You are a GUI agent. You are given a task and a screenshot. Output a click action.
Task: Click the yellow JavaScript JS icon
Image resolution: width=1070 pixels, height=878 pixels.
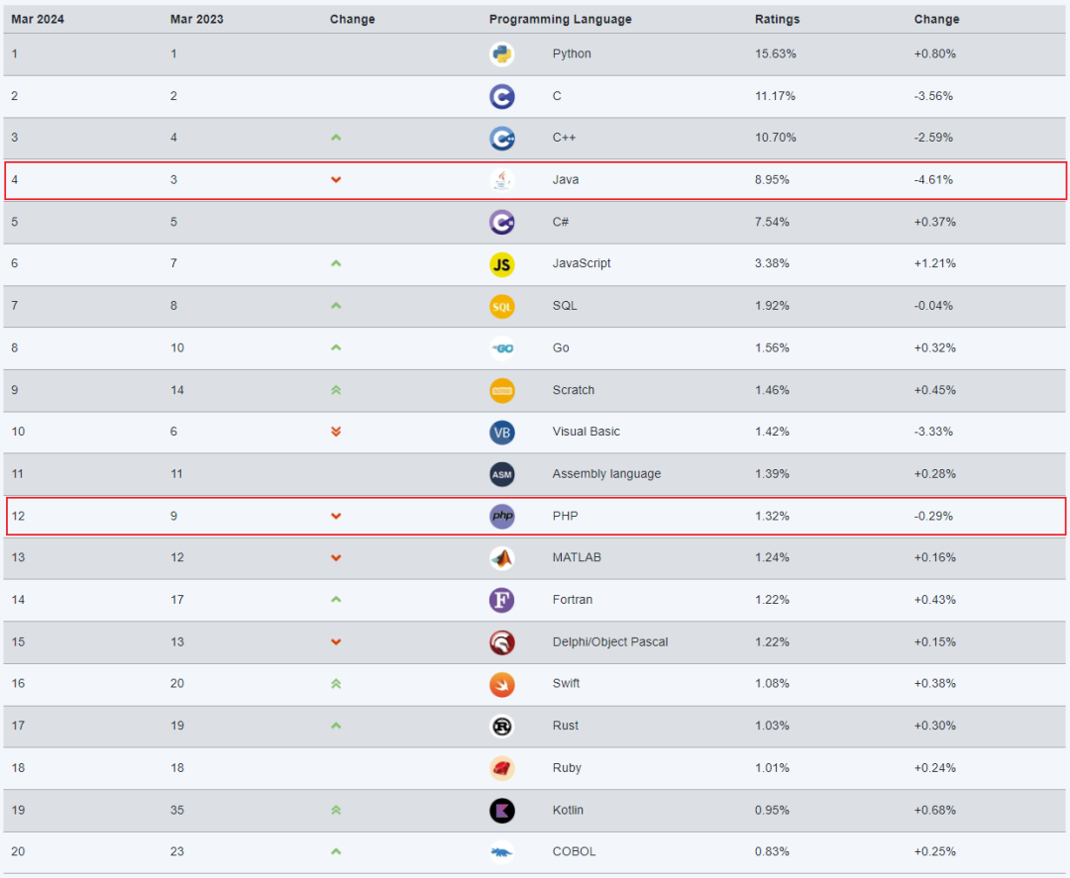click(502, 264)
